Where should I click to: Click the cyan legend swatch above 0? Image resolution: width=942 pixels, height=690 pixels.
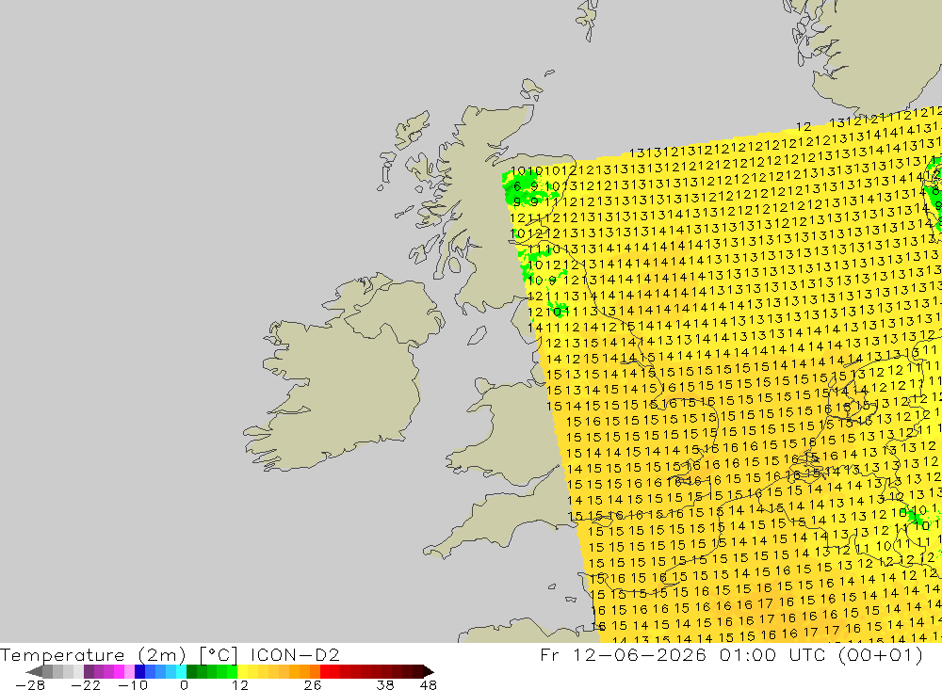(x=181, y=671)
